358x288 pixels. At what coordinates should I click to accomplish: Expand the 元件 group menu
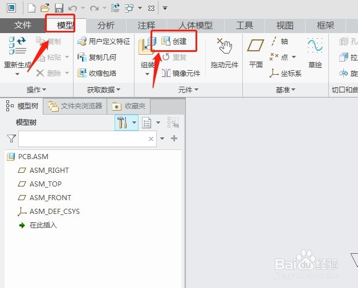(x=188, y=90)
